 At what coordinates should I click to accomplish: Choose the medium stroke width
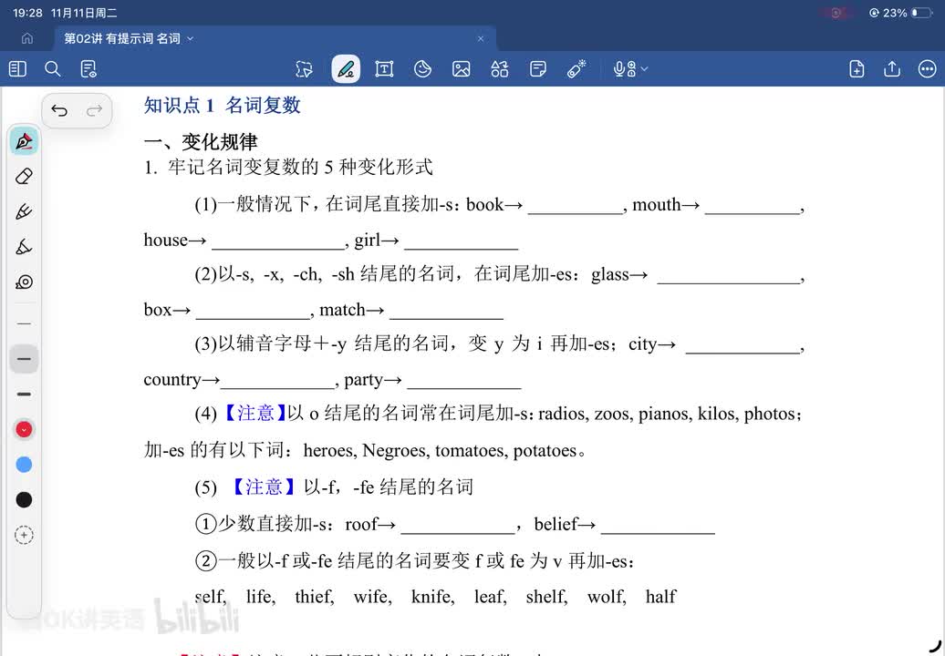24,359
